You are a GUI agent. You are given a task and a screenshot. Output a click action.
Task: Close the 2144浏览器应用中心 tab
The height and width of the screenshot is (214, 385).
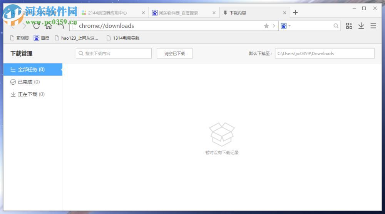143,13
